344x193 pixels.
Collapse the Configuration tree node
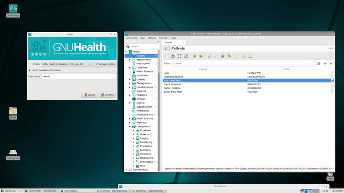130,127
